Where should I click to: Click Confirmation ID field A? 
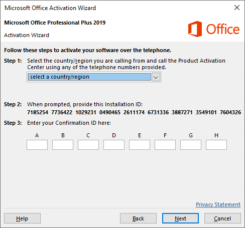(37, 145)
